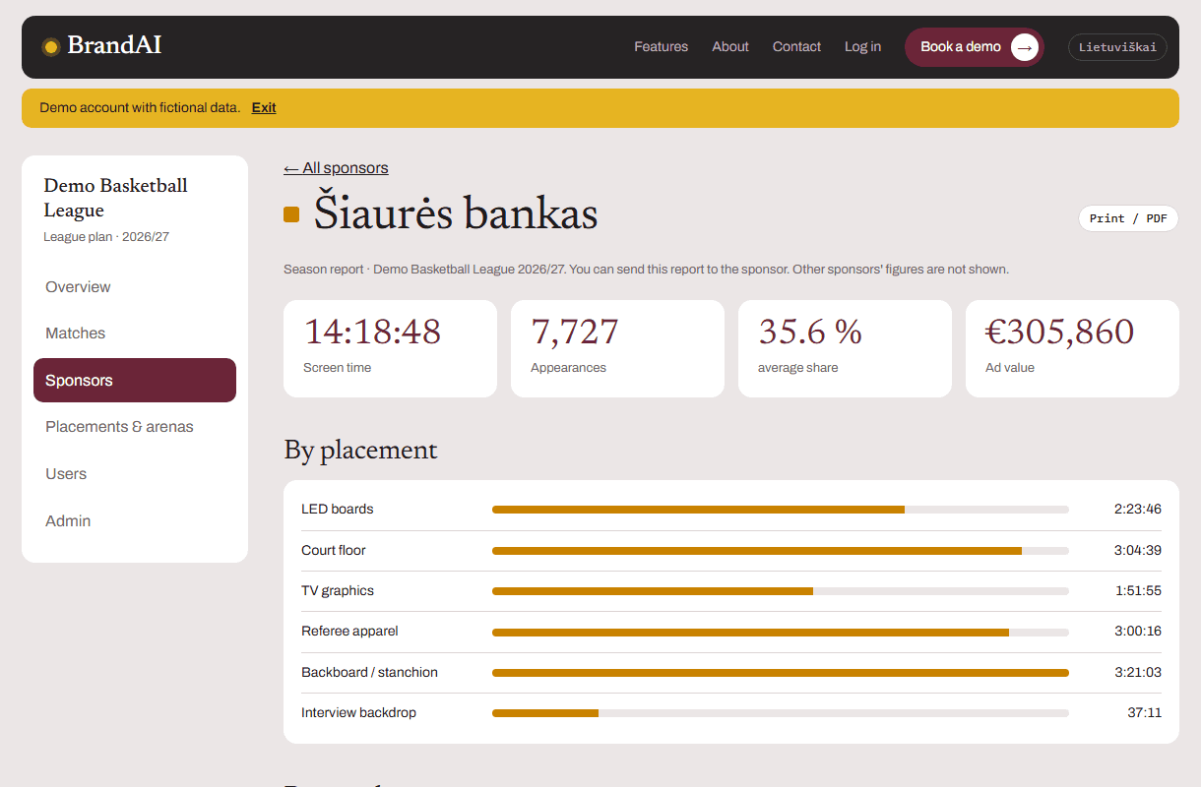Click the Book a demo button

click(975, 47)
